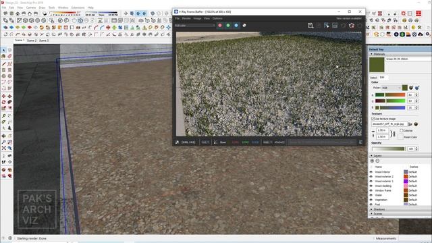This screenshot has width=432, height=243.
Task: Browse for texture image file
Action: 410,124
